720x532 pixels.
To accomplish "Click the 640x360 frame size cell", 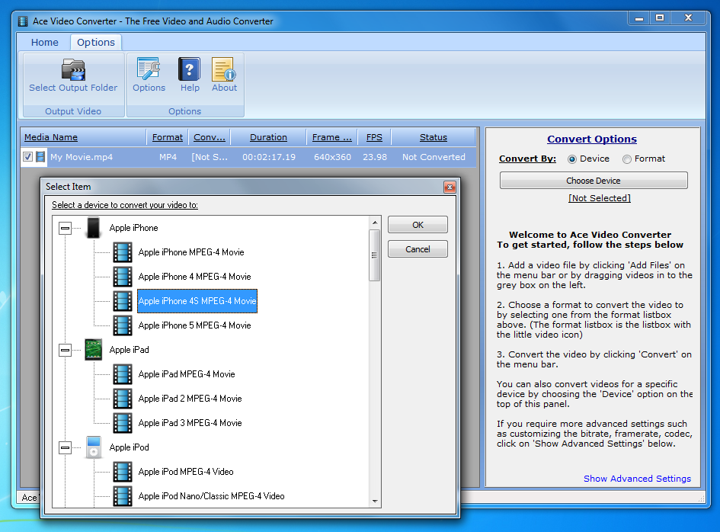I will pos(332,157).
